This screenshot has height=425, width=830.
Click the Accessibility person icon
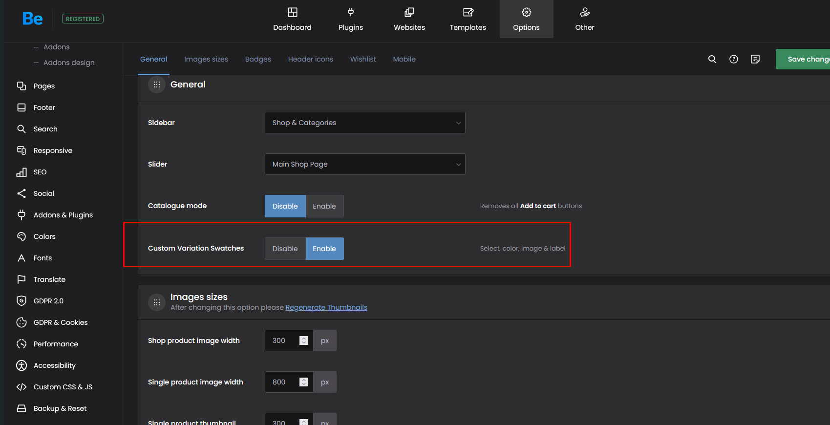(21, 365)
